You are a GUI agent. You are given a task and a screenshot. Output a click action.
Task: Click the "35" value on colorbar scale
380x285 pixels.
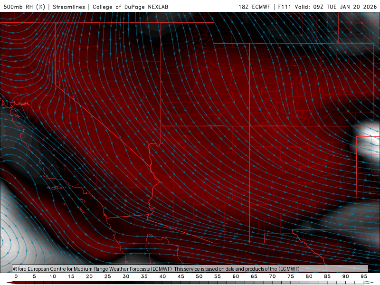(x=144, y=276)
